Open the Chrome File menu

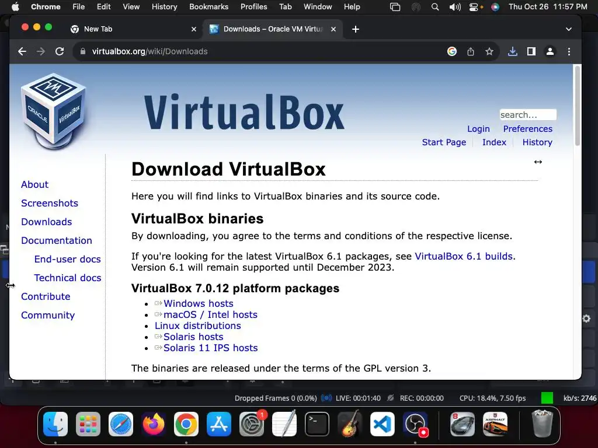click(x=79, y=7)
